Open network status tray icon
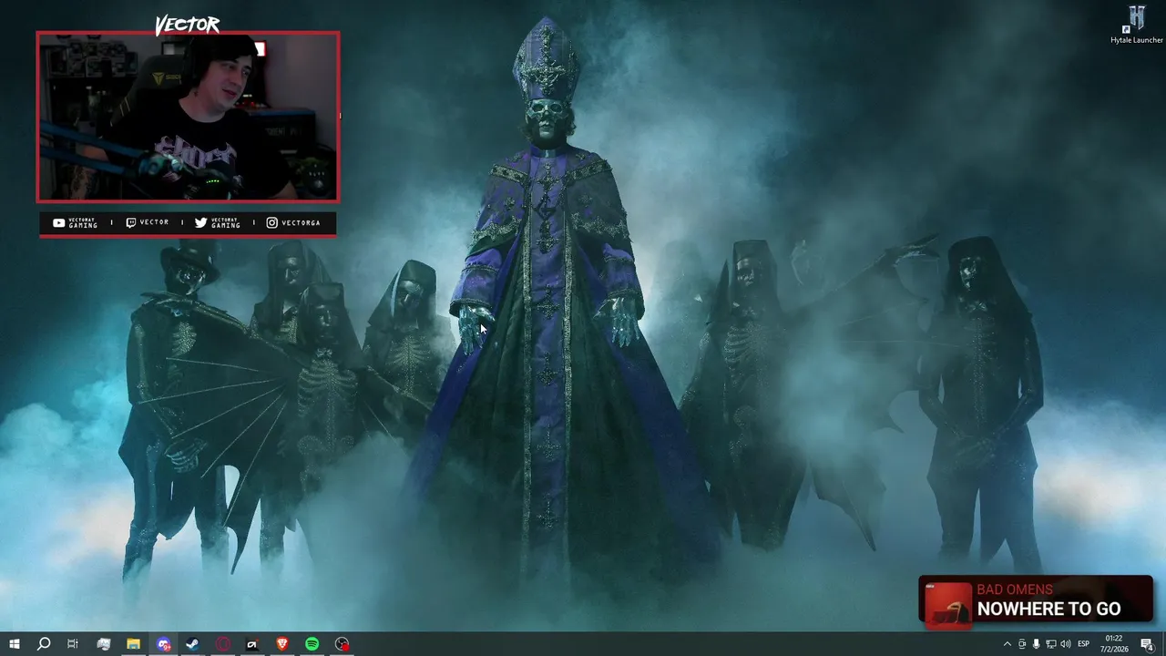Image resolution: width=1166 pixels, height=656 pixels. tap(1050, 644)
